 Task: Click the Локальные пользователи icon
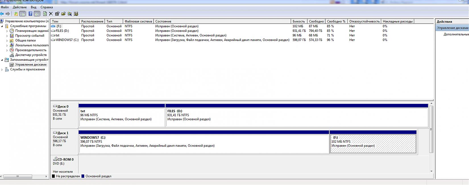coord(12,45)
